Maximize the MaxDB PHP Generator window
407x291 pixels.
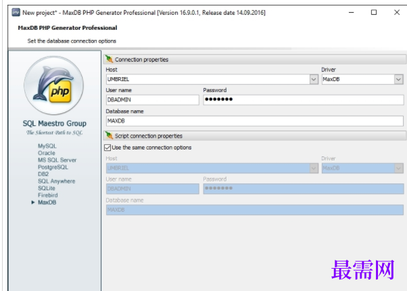374,12
